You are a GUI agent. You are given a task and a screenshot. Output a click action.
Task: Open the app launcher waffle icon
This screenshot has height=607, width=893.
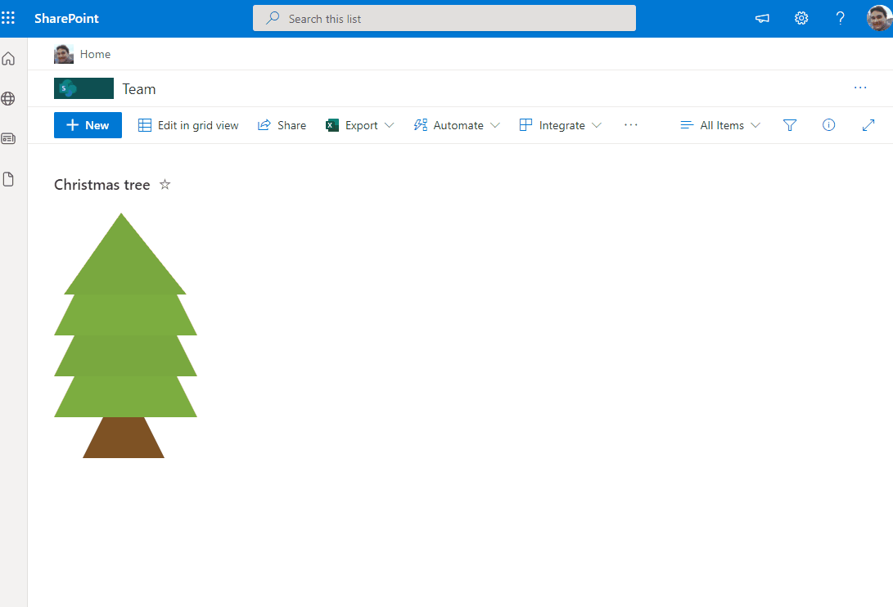click(x=8, y=18)
